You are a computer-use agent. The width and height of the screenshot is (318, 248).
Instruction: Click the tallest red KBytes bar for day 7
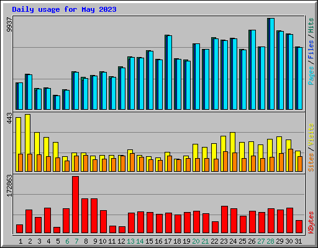(75, 205)
